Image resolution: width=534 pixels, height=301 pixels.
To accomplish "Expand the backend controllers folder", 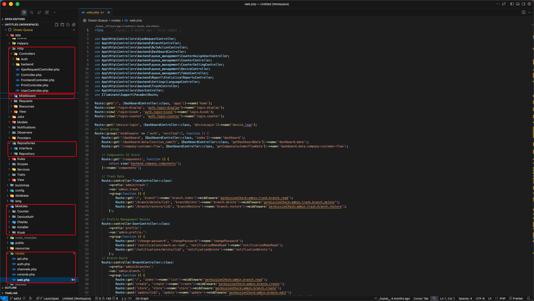I will (x=27, y=64).
